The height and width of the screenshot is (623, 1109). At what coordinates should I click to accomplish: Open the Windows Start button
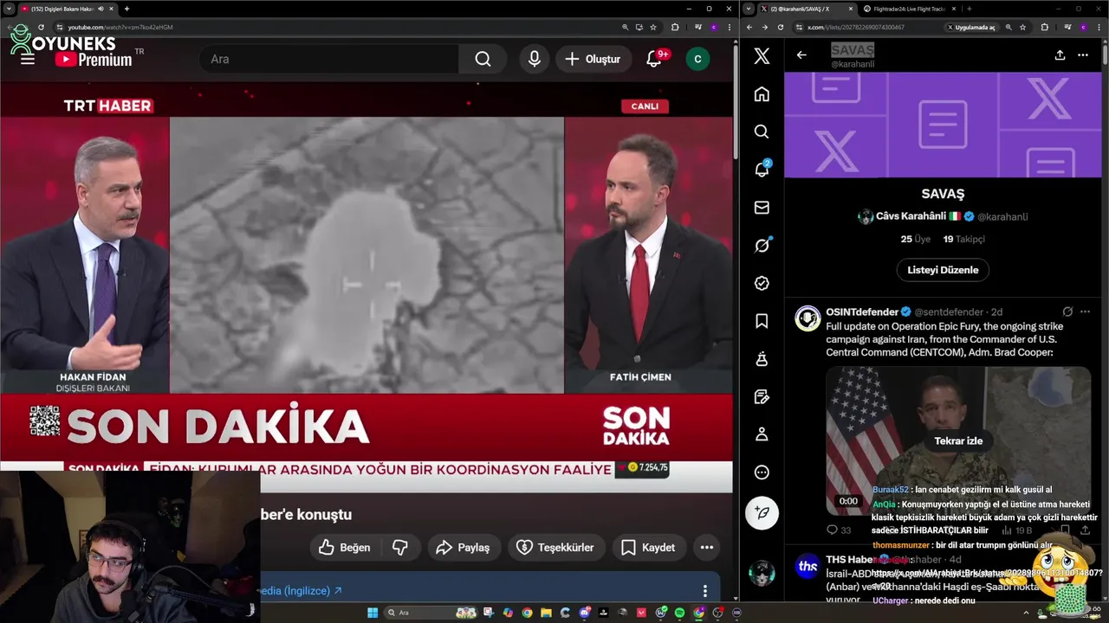(x=373, y=613)
